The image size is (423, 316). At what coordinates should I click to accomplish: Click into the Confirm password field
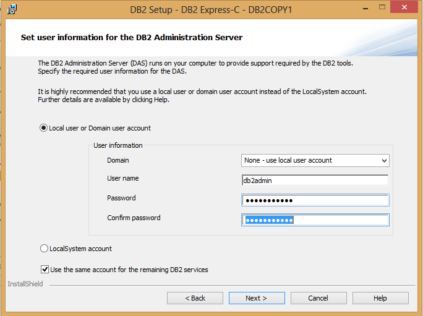click(x=315, y=220)
